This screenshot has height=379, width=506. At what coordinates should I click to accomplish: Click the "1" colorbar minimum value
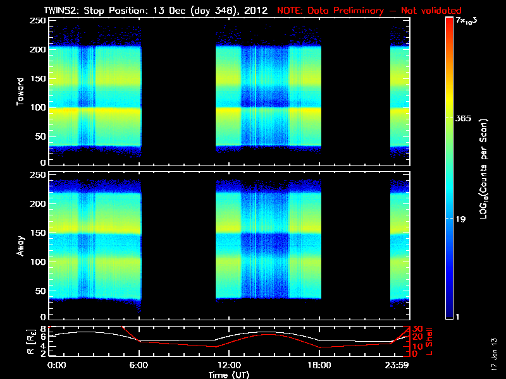[x=457, y=317]
